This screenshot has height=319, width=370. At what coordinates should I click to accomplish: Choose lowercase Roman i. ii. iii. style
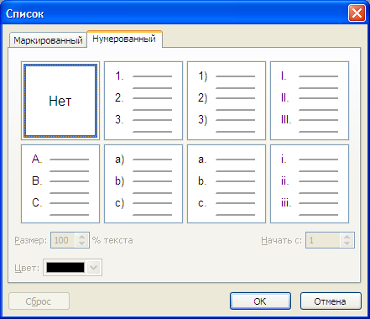coord(310,184)
